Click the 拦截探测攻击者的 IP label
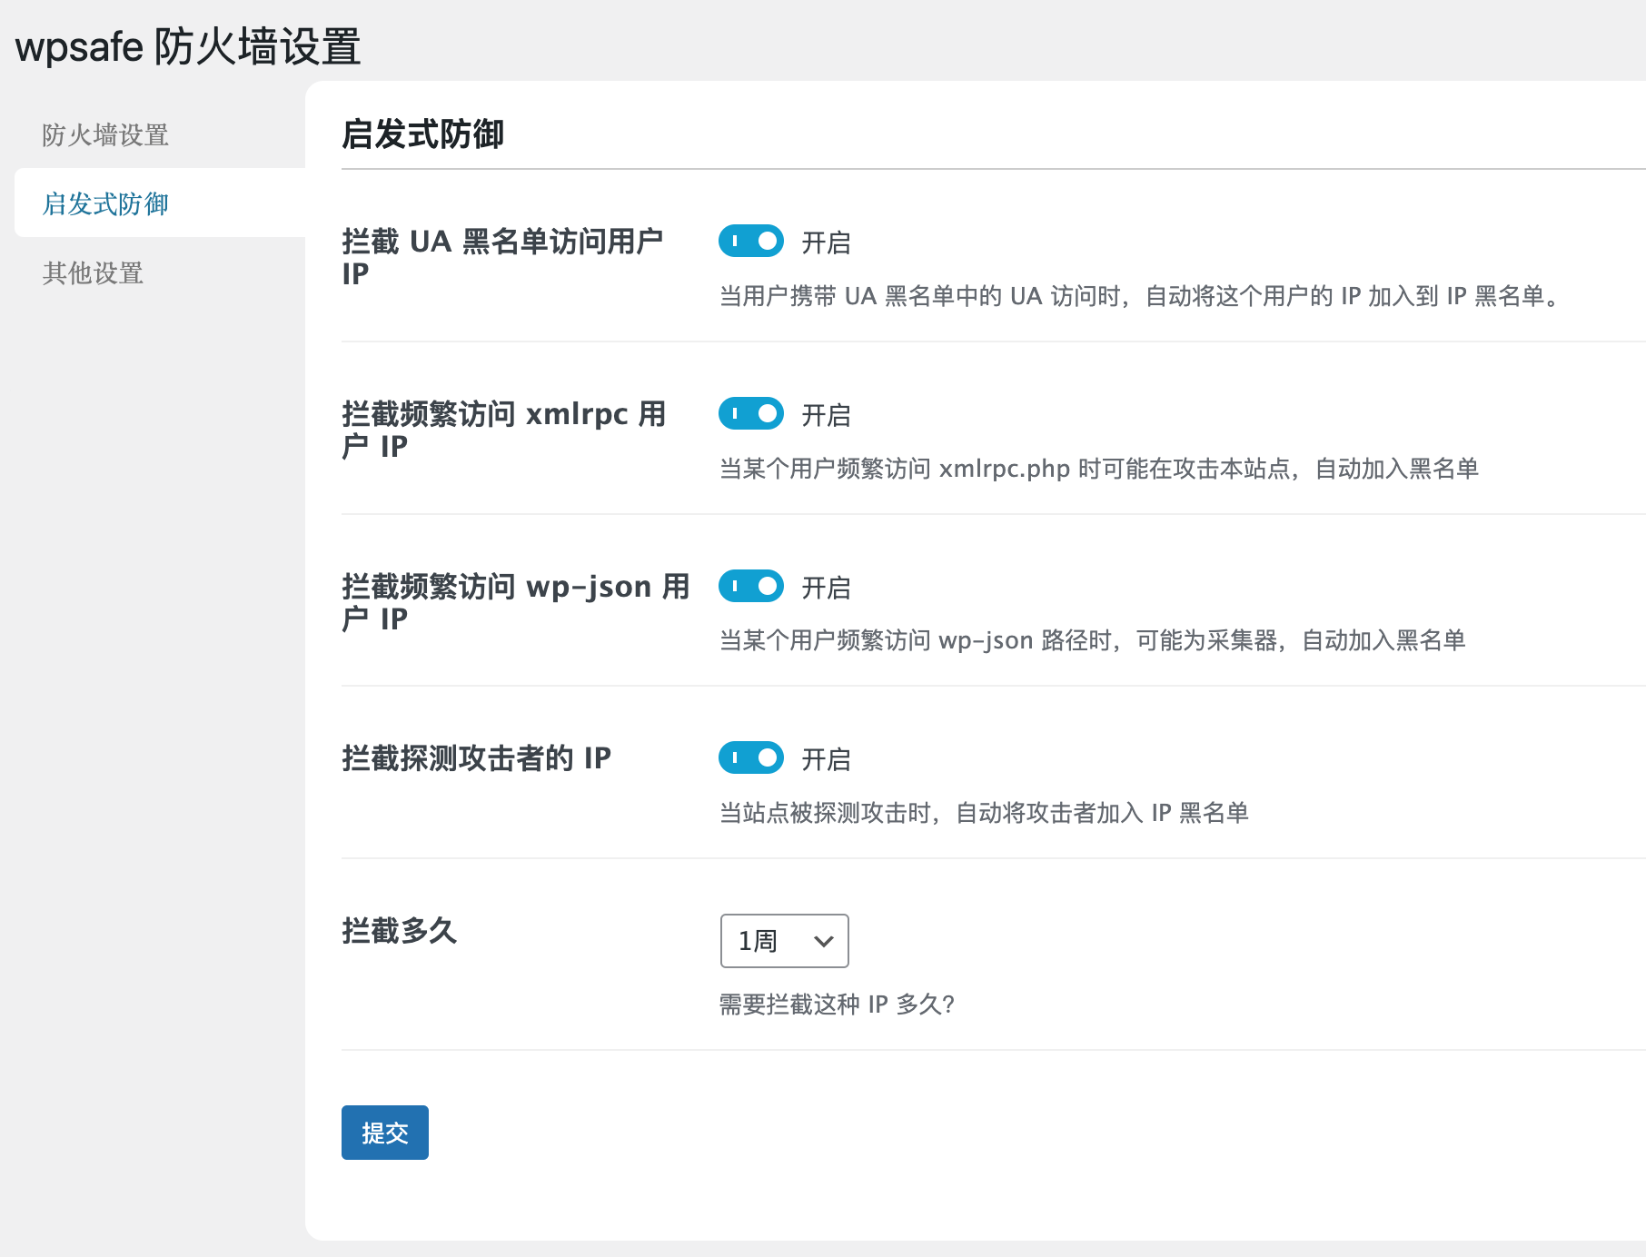1646x1257 pixels. 476,757
